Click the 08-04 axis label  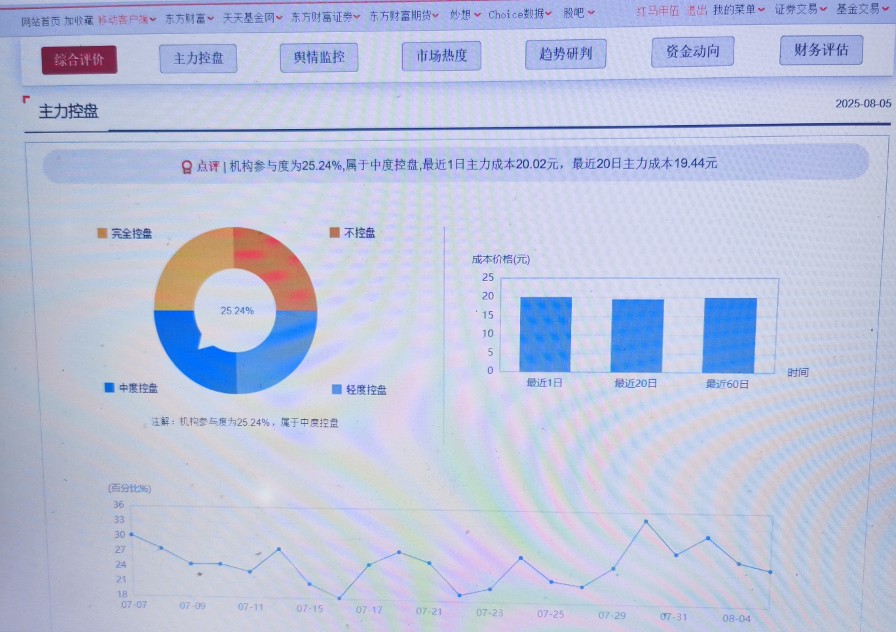(737, 618)
